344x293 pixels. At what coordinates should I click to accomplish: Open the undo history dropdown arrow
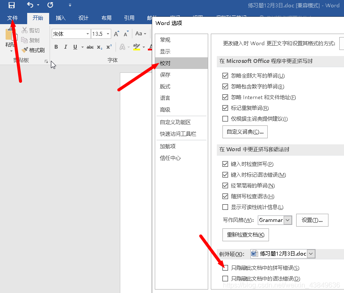pos(38,5)
